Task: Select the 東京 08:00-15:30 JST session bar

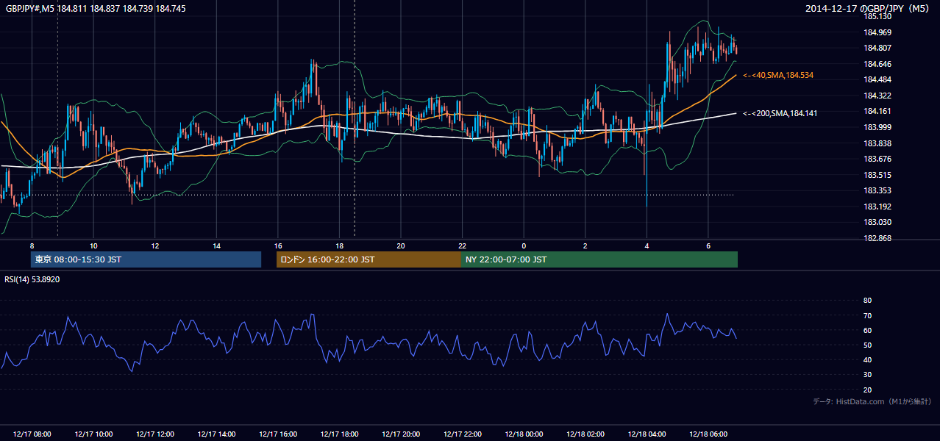Action: pyautogui.click(x=146, y=259)
